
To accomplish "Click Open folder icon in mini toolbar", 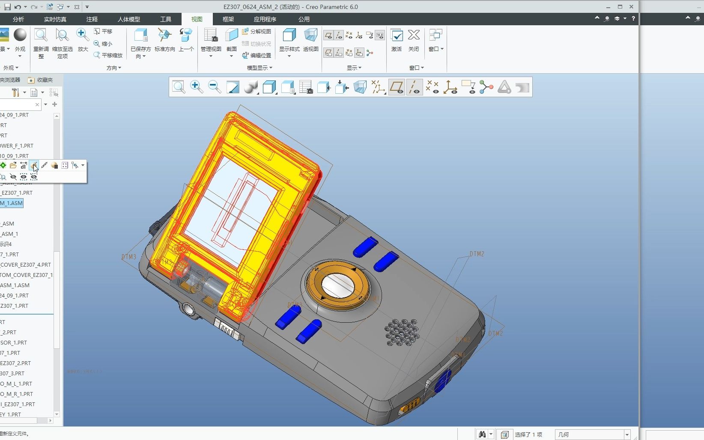I will 13,165.
